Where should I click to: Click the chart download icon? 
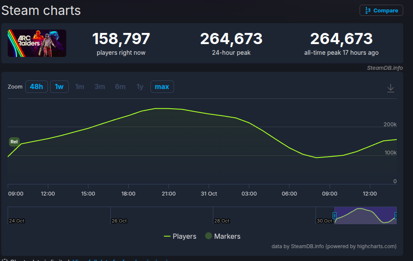[390, 88]
